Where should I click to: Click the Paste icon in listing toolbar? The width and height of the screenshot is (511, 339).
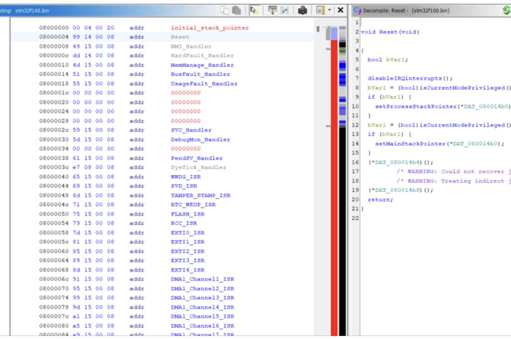point(237,10)
